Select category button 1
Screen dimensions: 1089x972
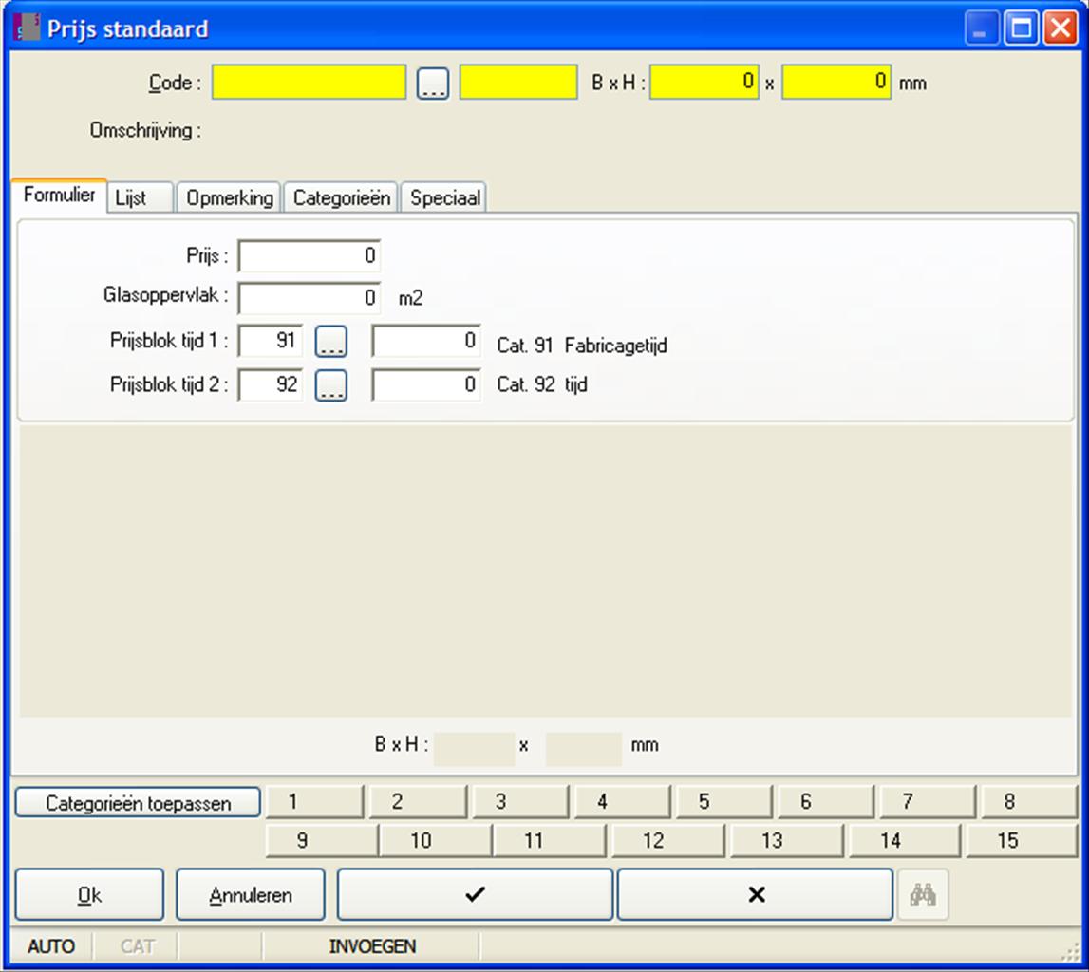(314, 802)
